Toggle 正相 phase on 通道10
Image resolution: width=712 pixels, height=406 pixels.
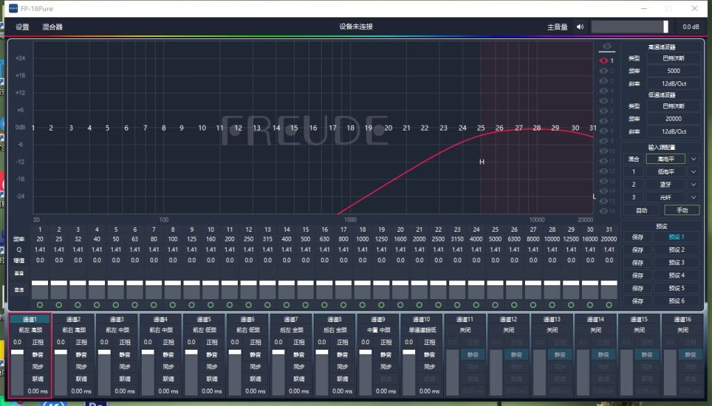click(x=430, y=342)
